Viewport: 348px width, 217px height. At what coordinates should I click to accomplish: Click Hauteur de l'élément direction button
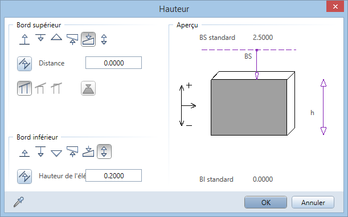click(x=24, y=177)
